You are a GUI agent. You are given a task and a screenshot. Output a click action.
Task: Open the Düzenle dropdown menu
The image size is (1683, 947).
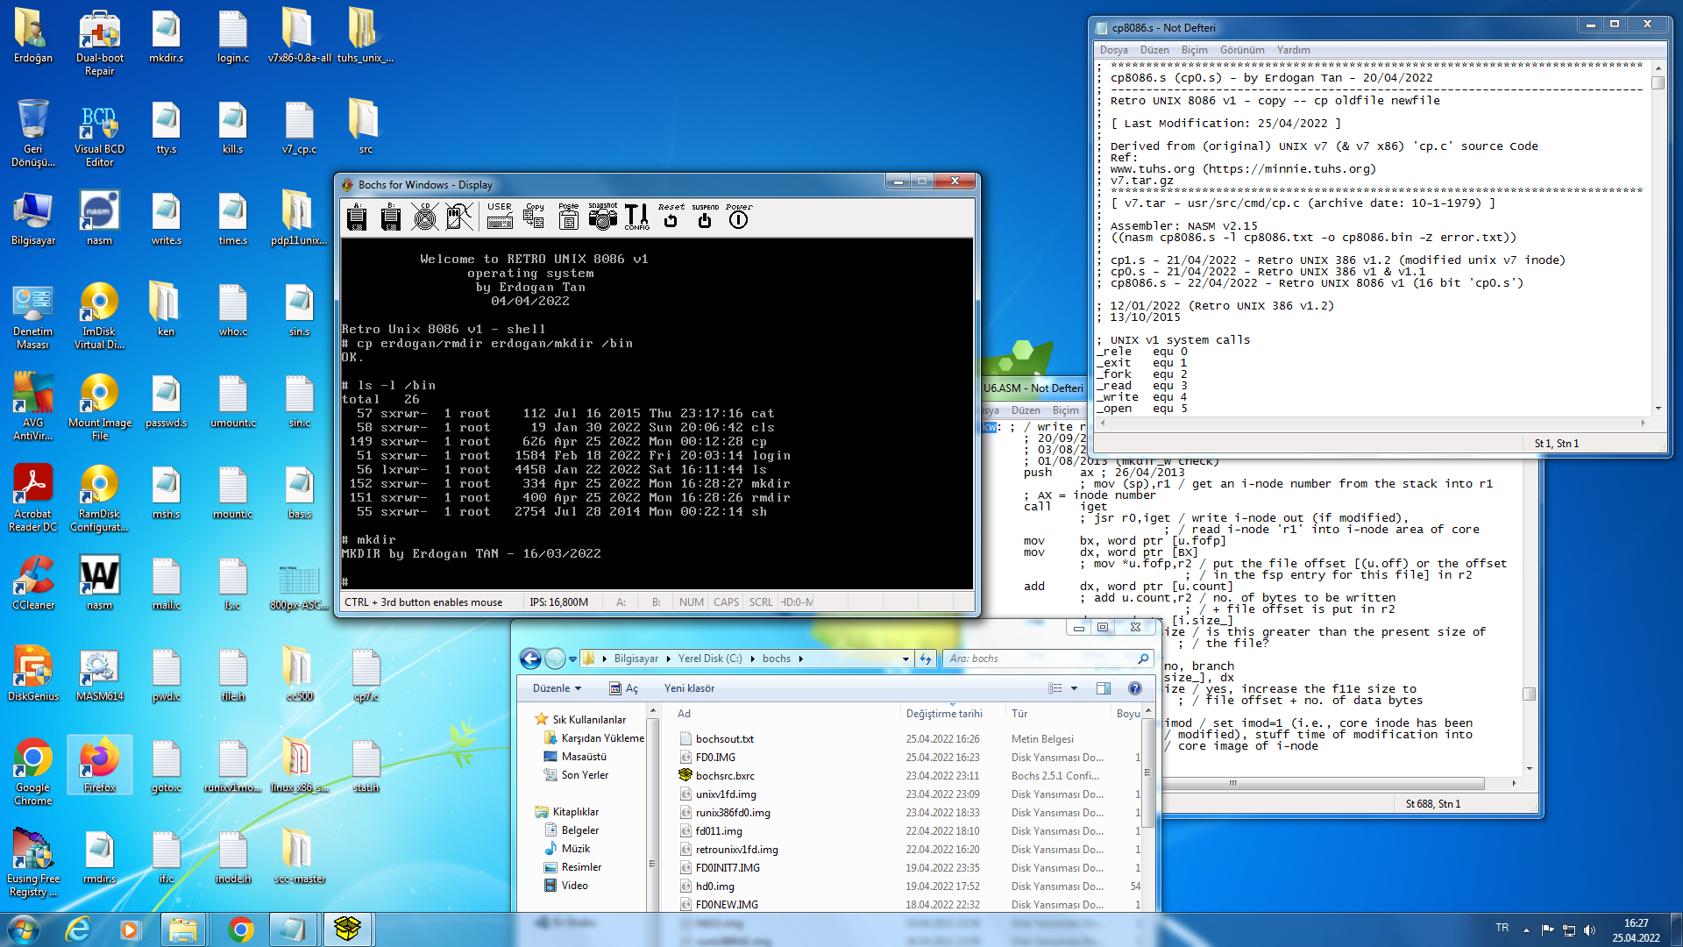click(557, 688)
